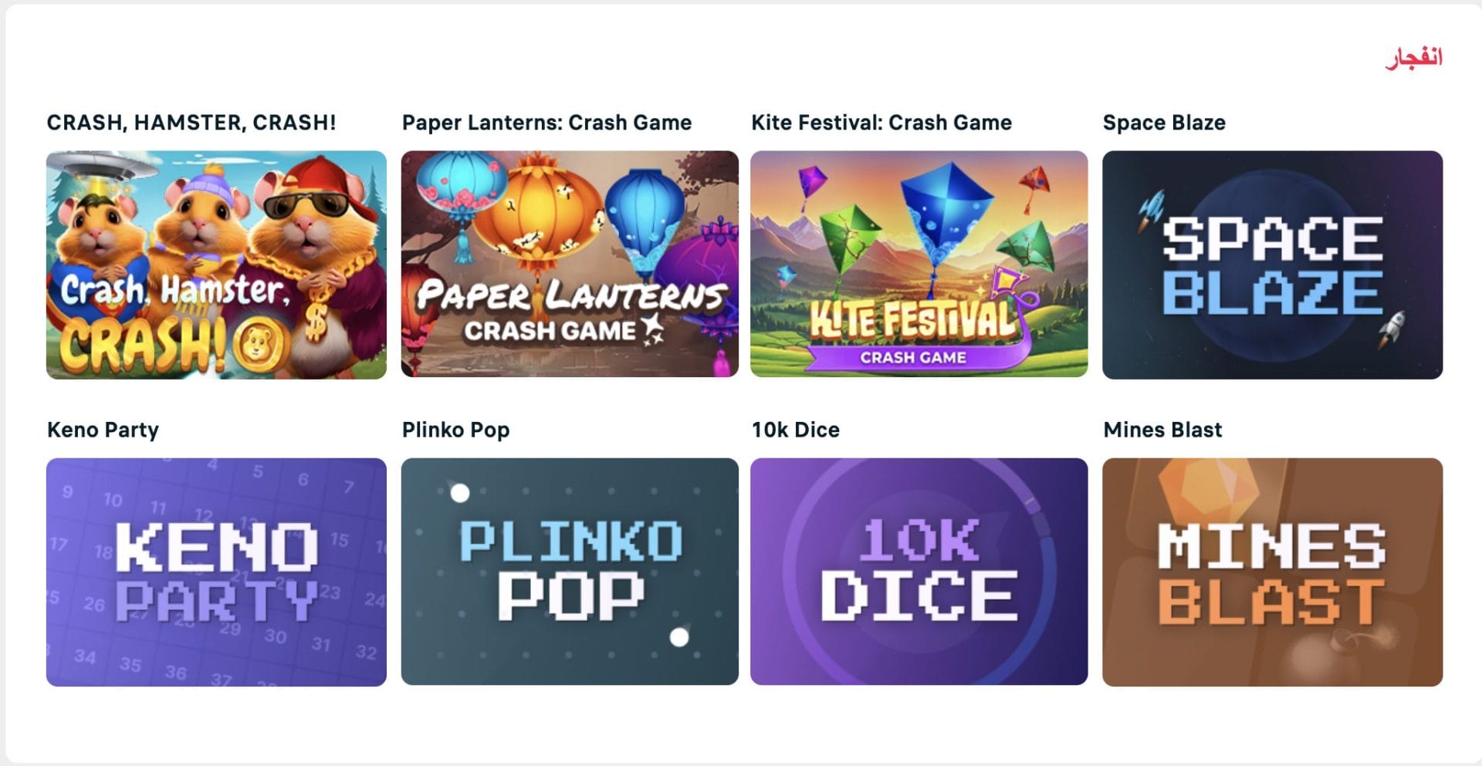The width and height of the screenshot is (1482, 766).
Task: Click the "Paper Lanterns: Crash Game" title
Action: click(x=546, y=123)
